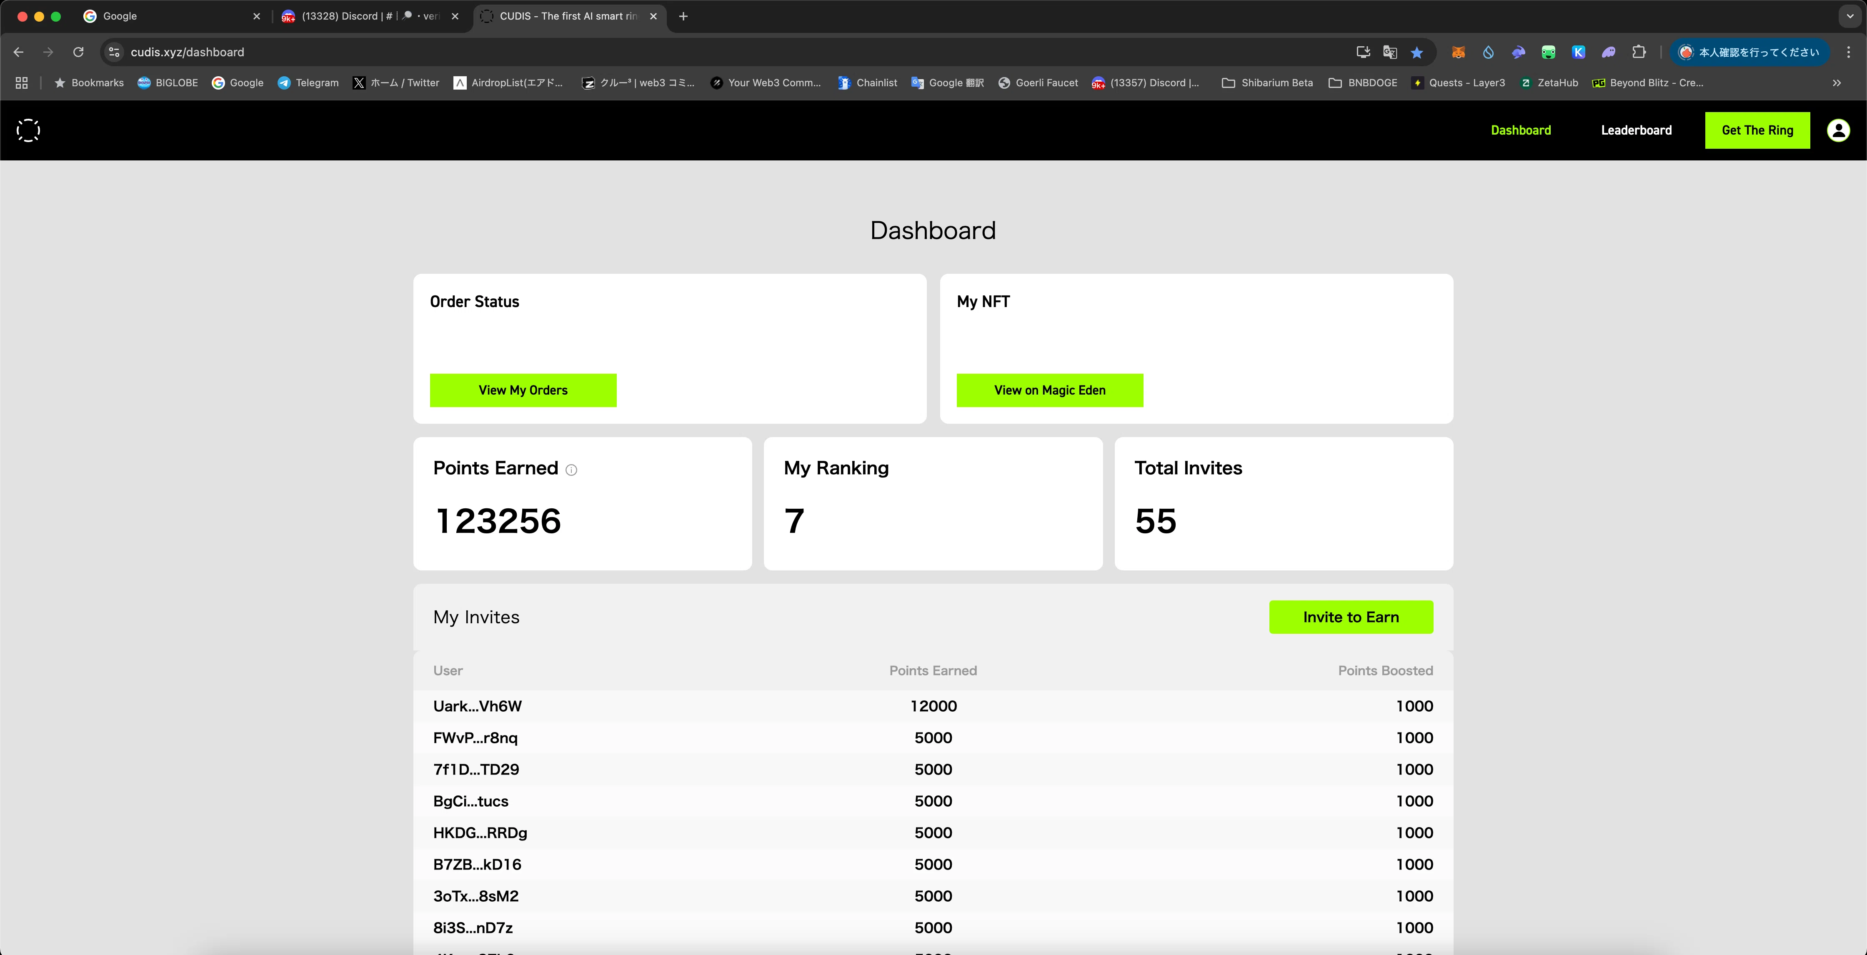Open ZetaHub bookmark
The width and height of the screenshot is (1867, 955).
pyautogui.click(x=1549, y=82)
